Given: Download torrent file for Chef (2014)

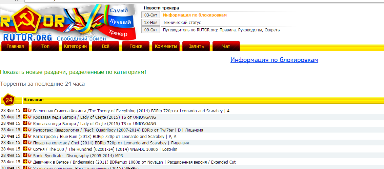Looking at the screenshot, I should coord(25,142).
